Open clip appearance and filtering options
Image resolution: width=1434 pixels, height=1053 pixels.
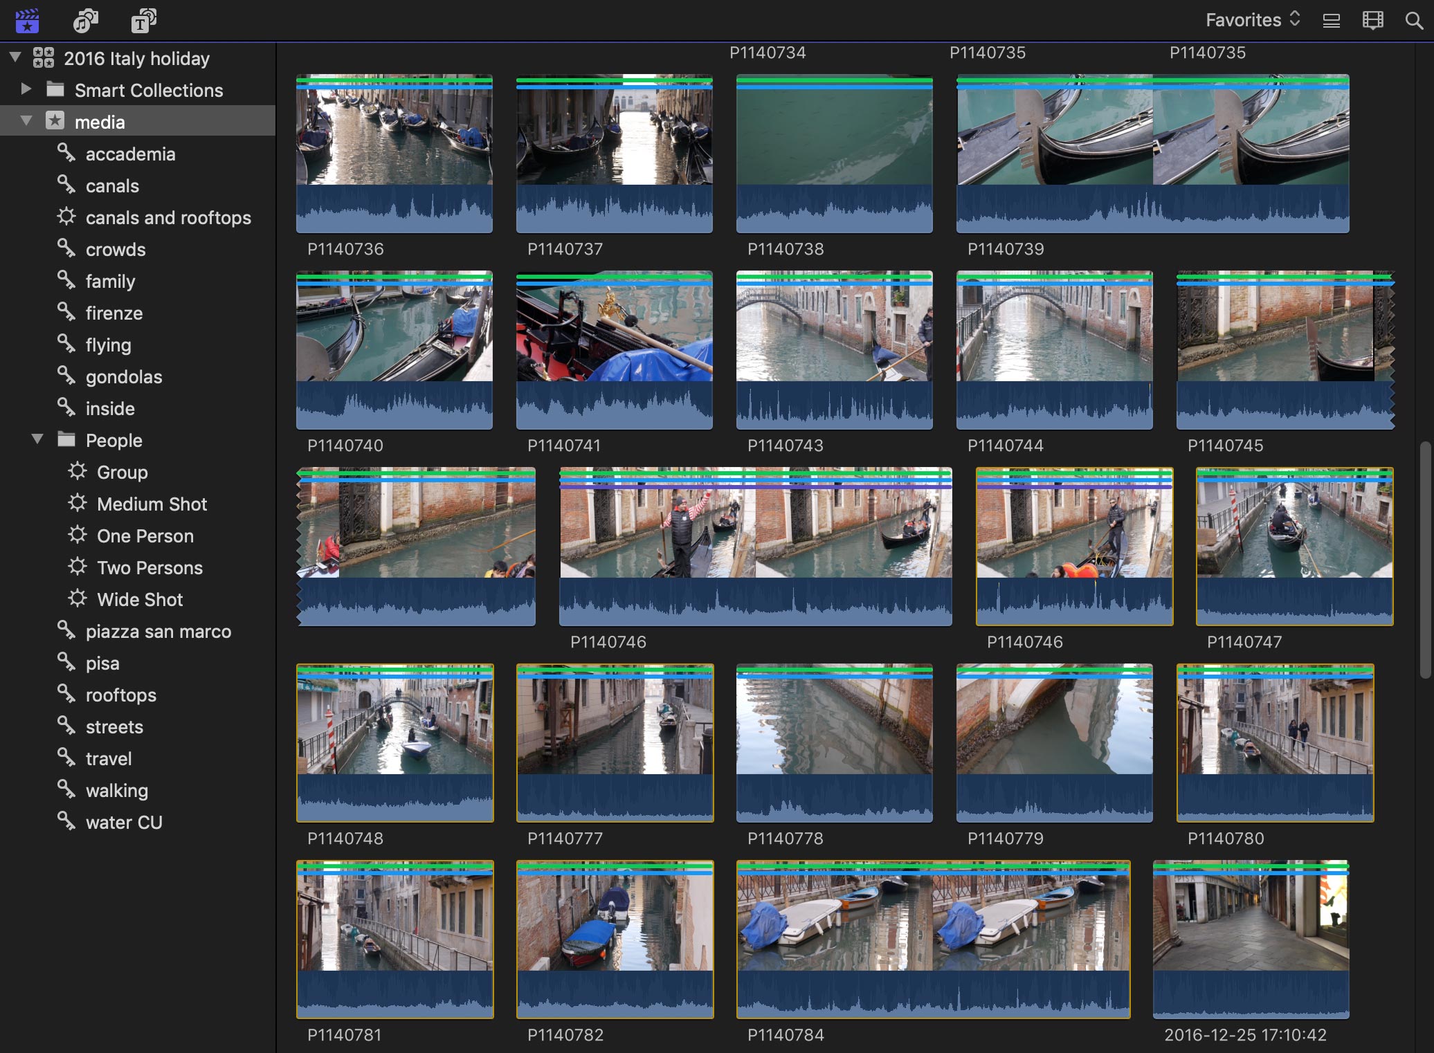pyautogui.click(x=1373, y=21)
